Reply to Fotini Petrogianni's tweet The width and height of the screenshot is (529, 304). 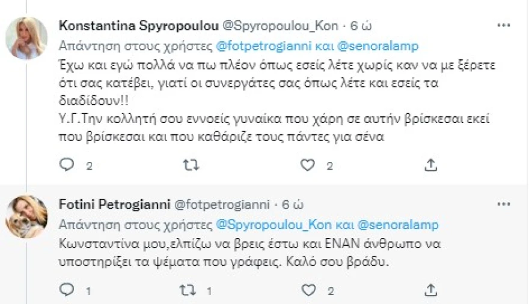point(67,290)
